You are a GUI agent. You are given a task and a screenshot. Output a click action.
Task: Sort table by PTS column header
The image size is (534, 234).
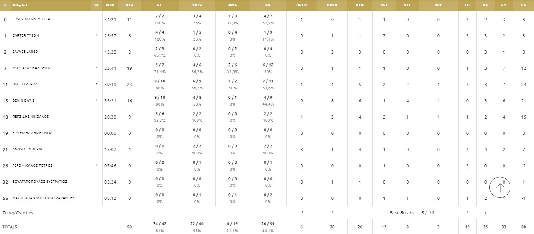pos(129,5)
